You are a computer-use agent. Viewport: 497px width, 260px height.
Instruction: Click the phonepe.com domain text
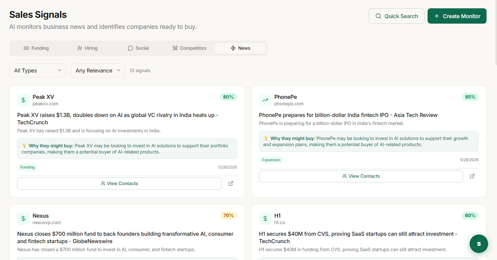tap(289, 104)
